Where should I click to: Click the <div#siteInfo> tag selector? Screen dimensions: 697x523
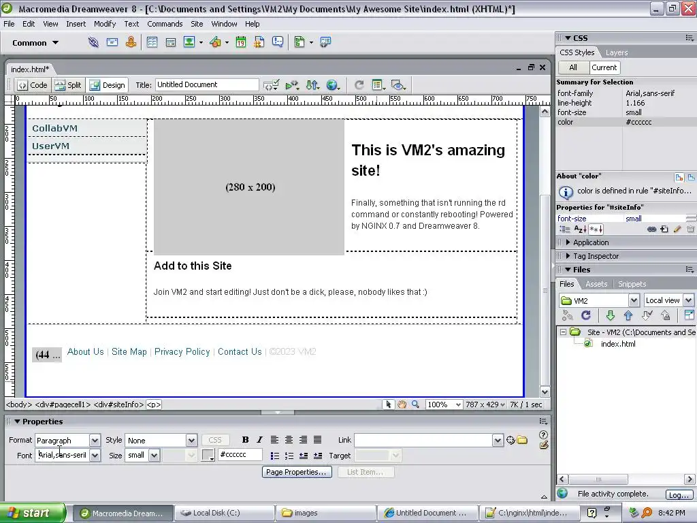pyautogui.click(x=118, y=405)
